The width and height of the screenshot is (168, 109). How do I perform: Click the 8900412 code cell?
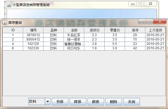pyautogui.click(x=33, y=39)
